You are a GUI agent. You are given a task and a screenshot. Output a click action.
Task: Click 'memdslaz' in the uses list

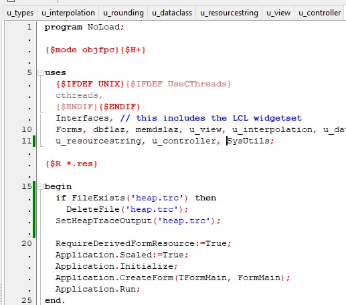click(x=157, y=129)
